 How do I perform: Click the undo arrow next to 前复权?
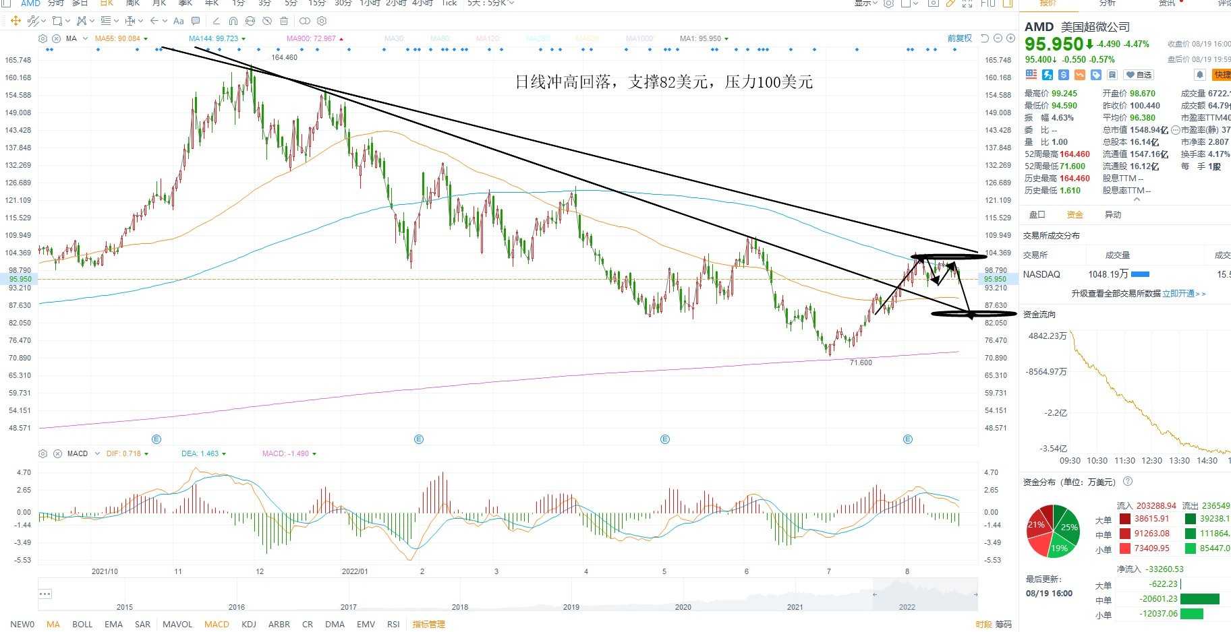[x=985, y=38]
